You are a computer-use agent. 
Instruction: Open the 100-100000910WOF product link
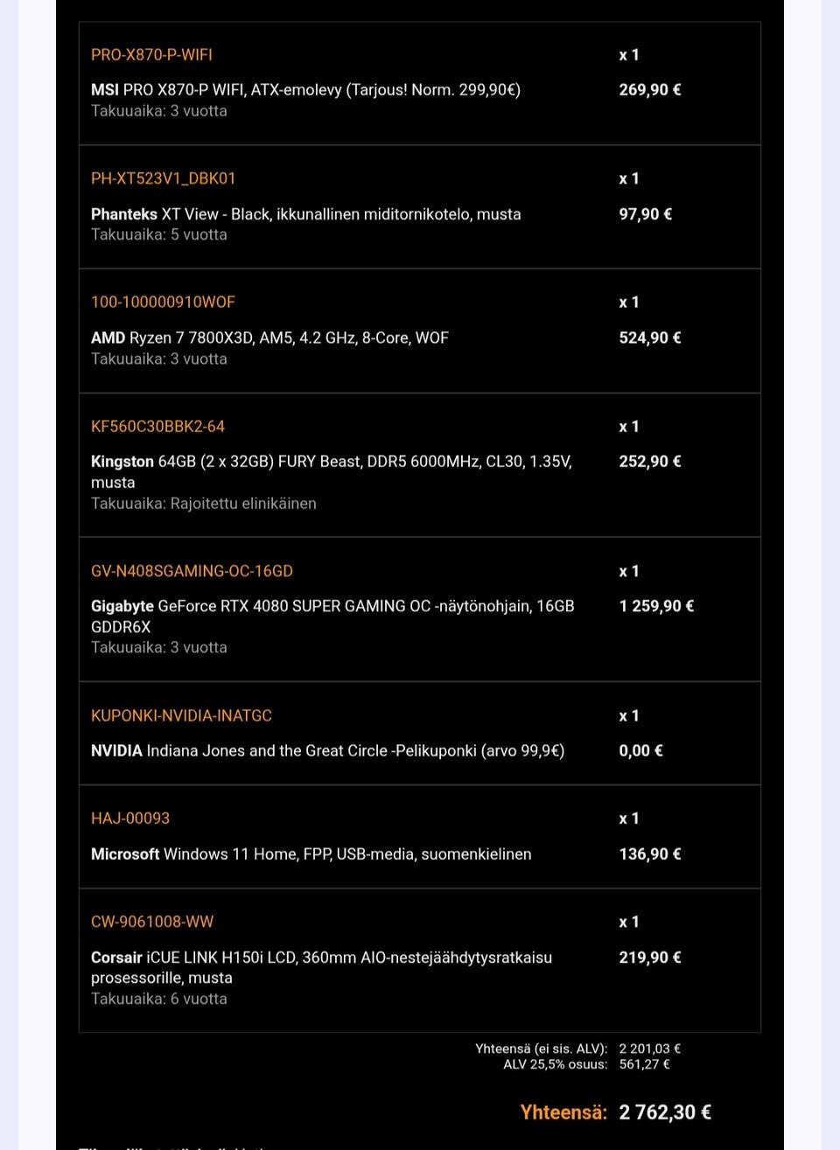click(x=163, y=302)
